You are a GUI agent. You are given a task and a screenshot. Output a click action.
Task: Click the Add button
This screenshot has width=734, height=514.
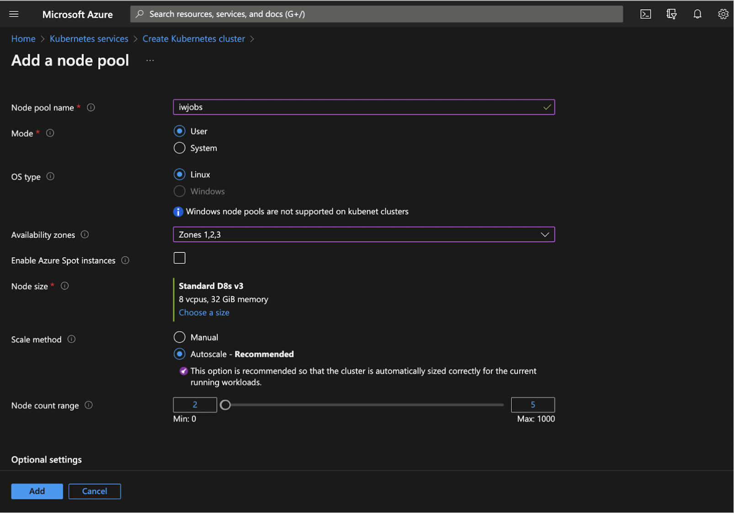point(37,492)
